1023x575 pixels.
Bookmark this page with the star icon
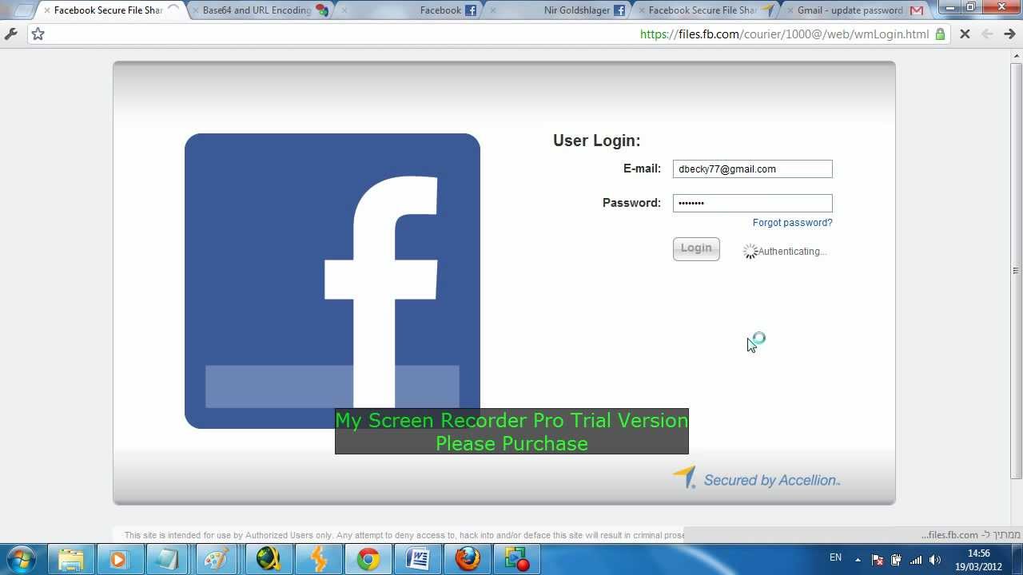(38, 34)
